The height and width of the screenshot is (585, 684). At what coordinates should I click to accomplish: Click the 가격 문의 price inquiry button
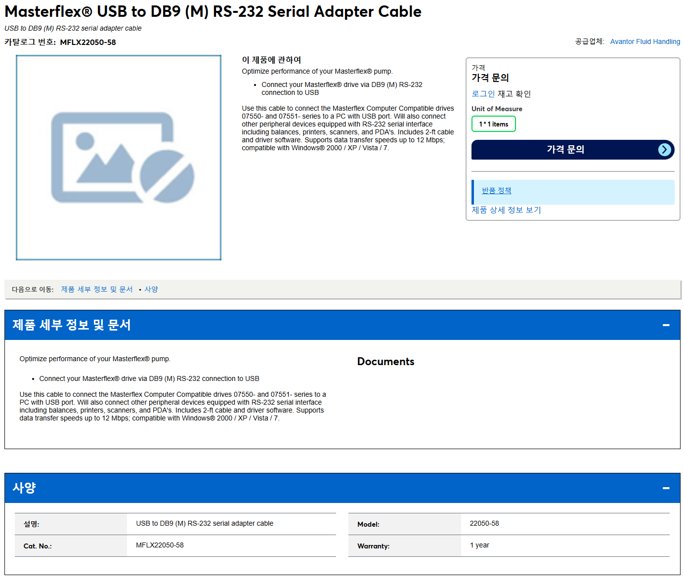pos(573,150)
